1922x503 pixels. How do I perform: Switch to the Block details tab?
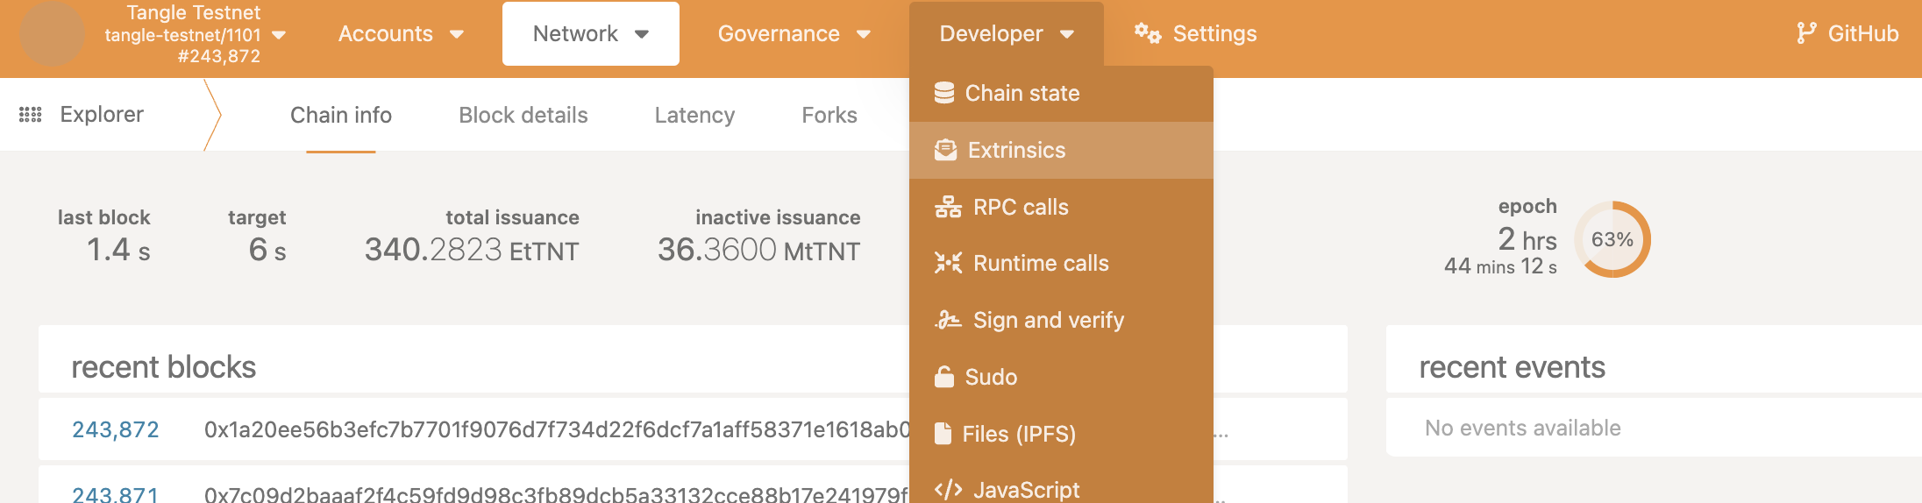(523, 115)
